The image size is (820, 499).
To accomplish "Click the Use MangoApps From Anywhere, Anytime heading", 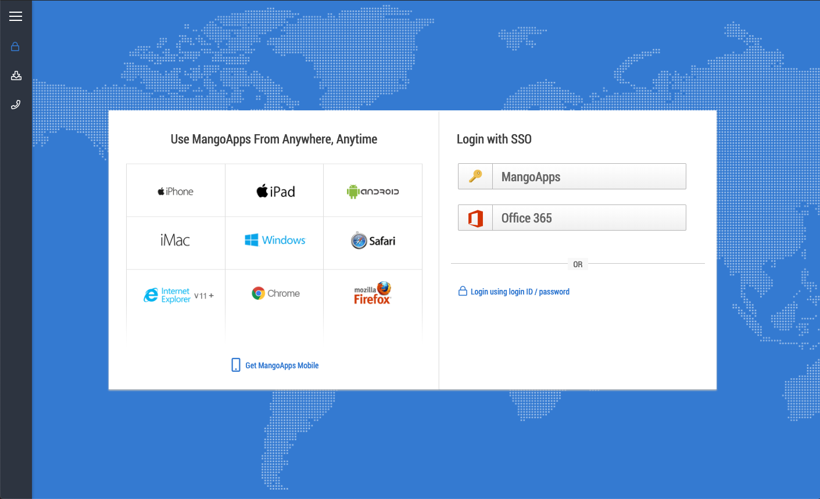I will pyautogui.click(x=274, y=139).
